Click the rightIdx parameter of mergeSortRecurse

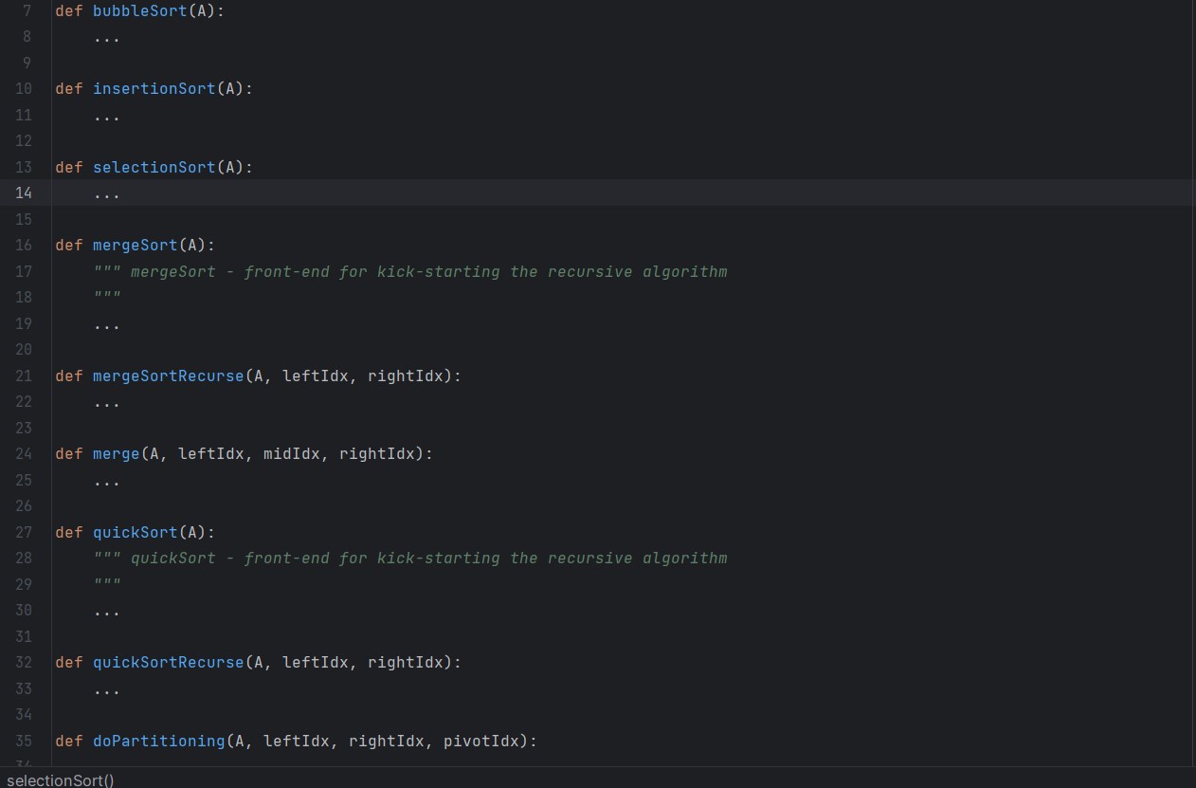[x=407, y=376]
